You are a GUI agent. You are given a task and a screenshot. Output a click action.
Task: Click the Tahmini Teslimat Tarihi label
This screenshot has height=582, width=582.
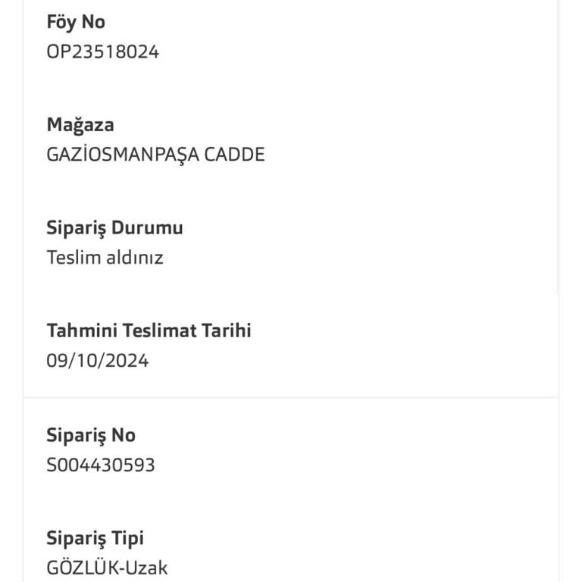coord(149,330)
